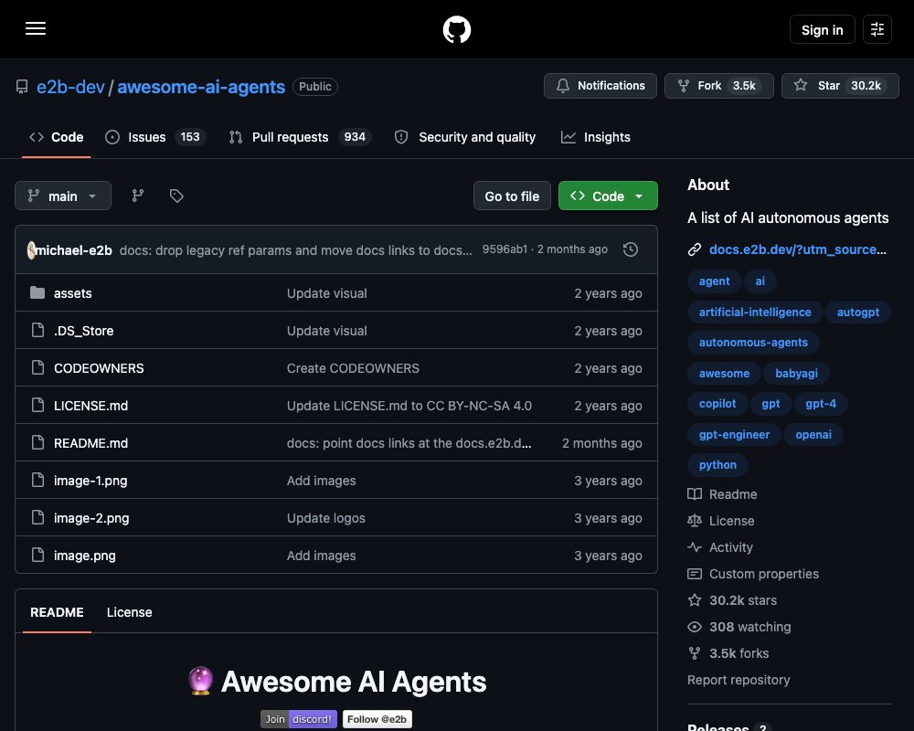
Task: Open commit 9596ab1
Action: (x=505, y=249)
